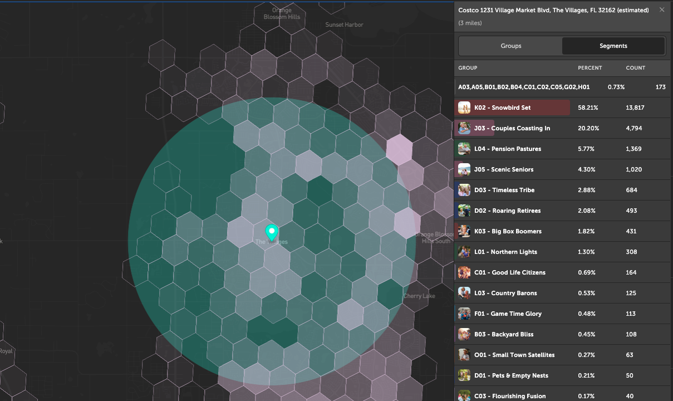The width and height of the screenshot is (673, 401).
Task: Select the J03 - Couples Coasting In label
Action: (512, 128)
